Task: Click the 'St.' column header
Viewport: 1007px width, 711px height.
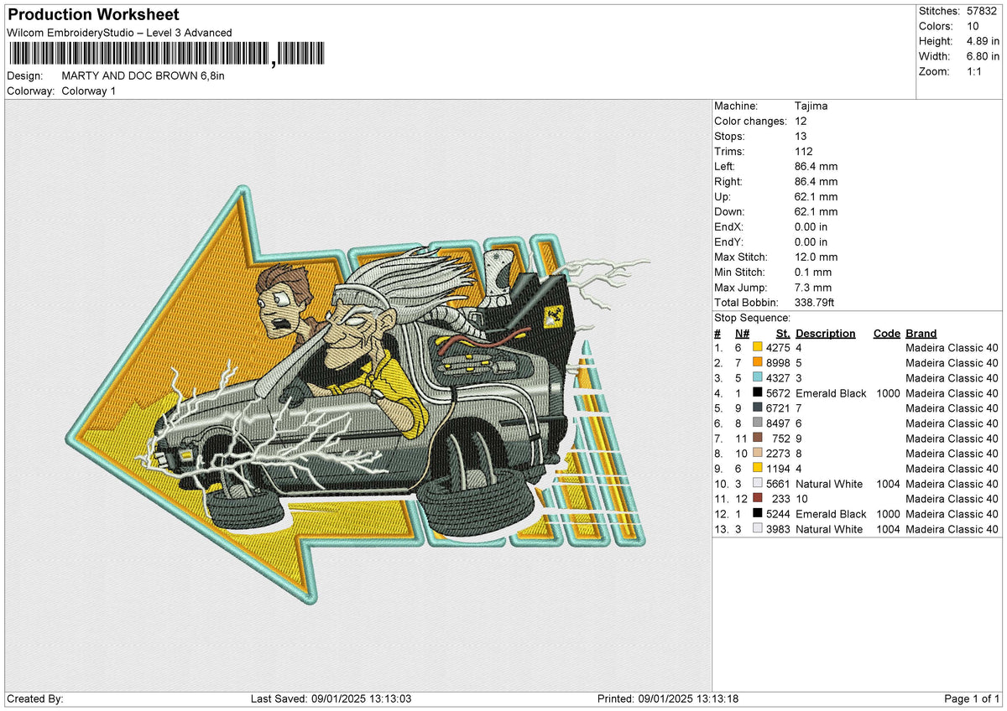Action: (782, 333)
